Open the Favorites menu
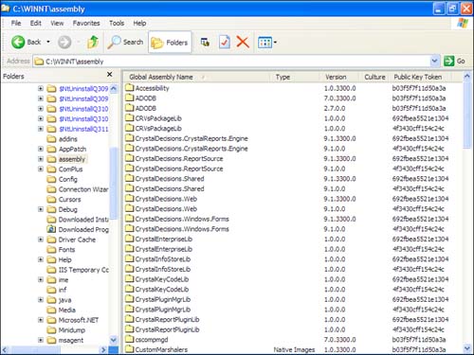The width and height of the screenshot is (474, 355). tap(86, 23)
